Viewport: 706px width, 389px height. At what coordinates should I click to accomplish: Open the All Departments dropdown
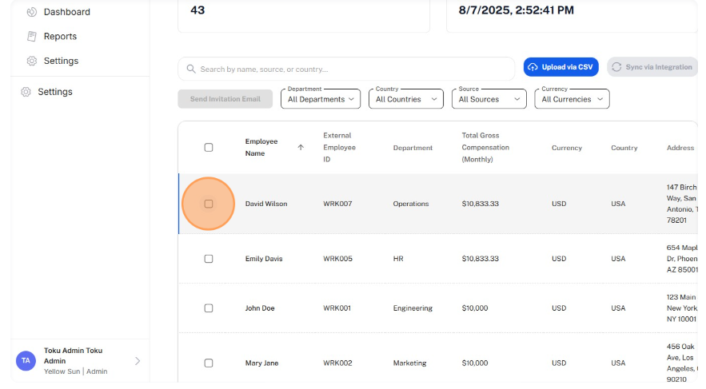pyautogui.click(x=321, y=99)
